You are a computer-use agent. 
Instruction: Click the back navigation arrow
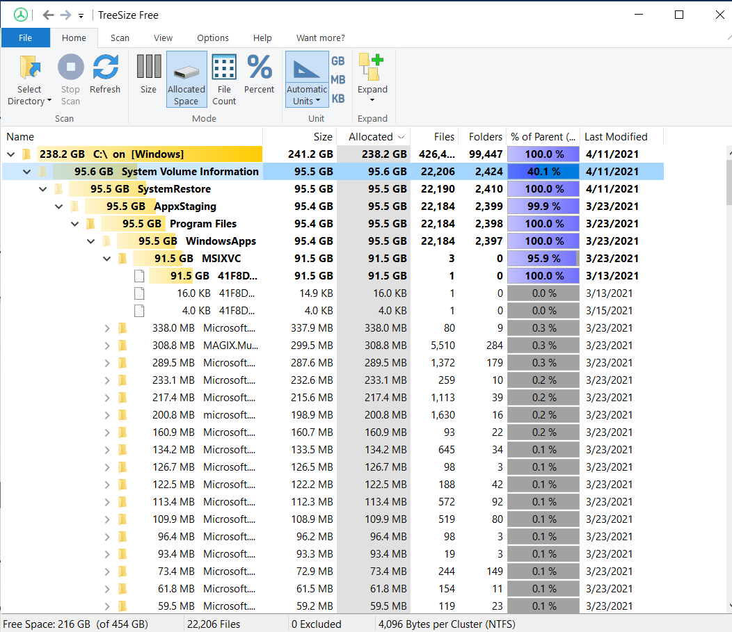(48, 15)
